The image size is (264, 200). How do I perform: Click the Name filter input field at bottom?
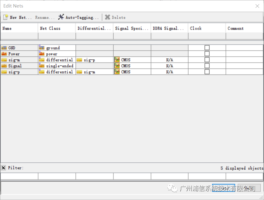click(19, 176)
